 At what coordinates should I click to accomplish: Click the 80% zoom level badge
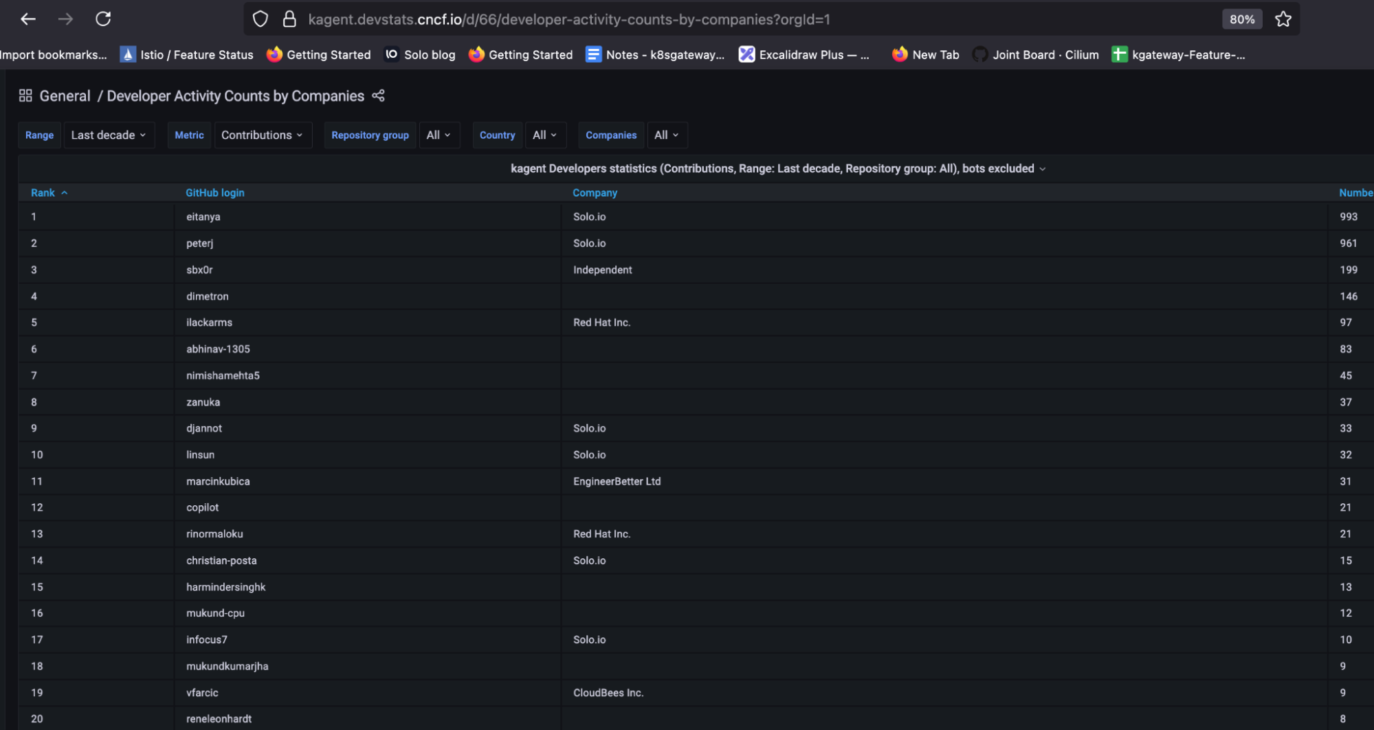pyautogui.click(x=1241, y=19)
